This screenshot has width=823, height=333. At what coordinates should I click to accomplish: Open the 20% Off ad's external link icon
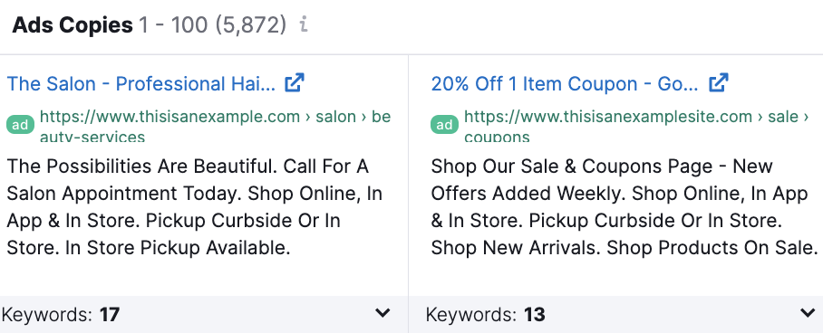tap(719, 83)
